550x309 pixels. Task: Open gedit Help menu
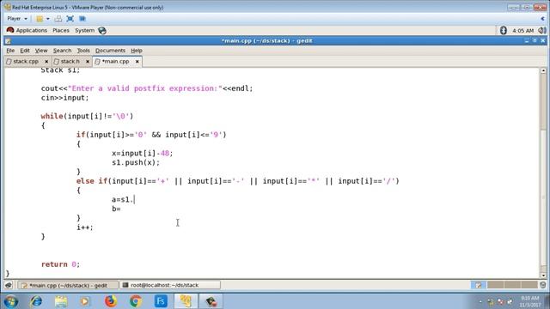137,51
